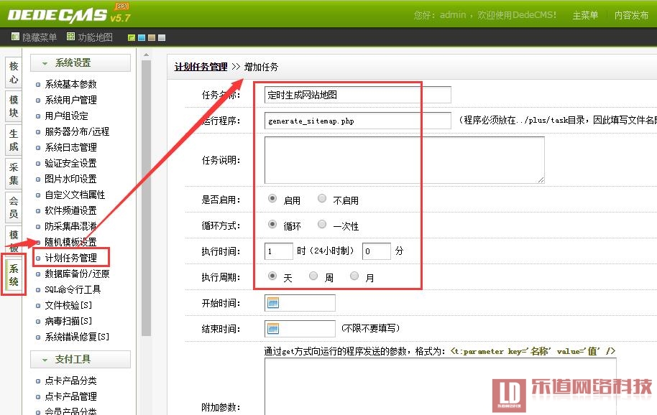Switch to the 会员 side tab
Screen dimensions: 657x415
point(14,207)
